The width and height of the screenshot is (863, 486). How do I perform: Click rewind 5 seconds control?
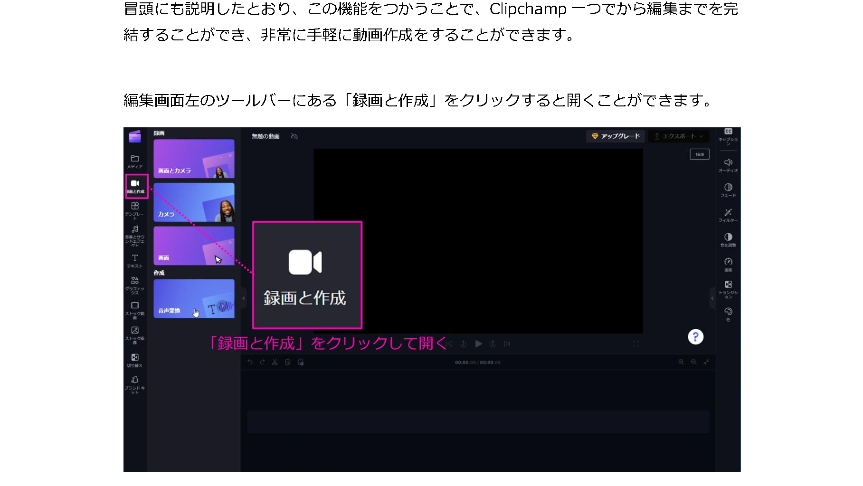(464, 343)
